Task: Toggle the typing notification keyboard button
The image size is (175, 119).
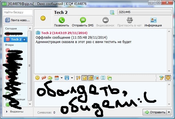Action: pyautogui.click(x=91, y=78)
